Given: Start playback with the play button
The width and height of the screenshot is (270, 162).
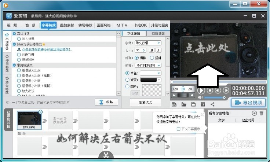Looking at the screenshot, I should click(x=201, y=91).
